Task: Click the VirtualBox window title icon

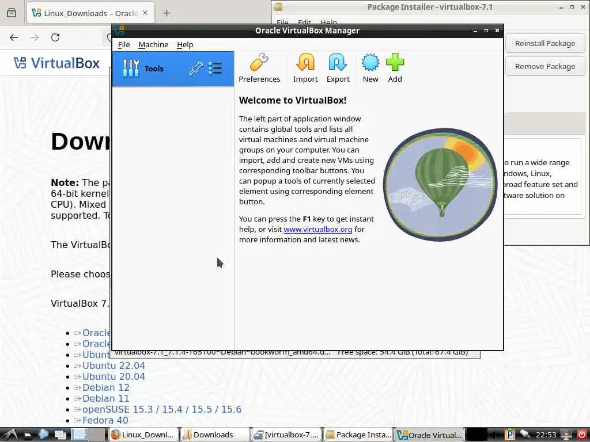Action: [x=119, y=31]
